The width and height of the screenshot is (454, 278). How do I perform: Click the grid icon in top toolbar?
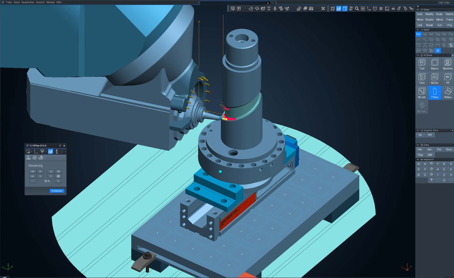click(381, 9)
